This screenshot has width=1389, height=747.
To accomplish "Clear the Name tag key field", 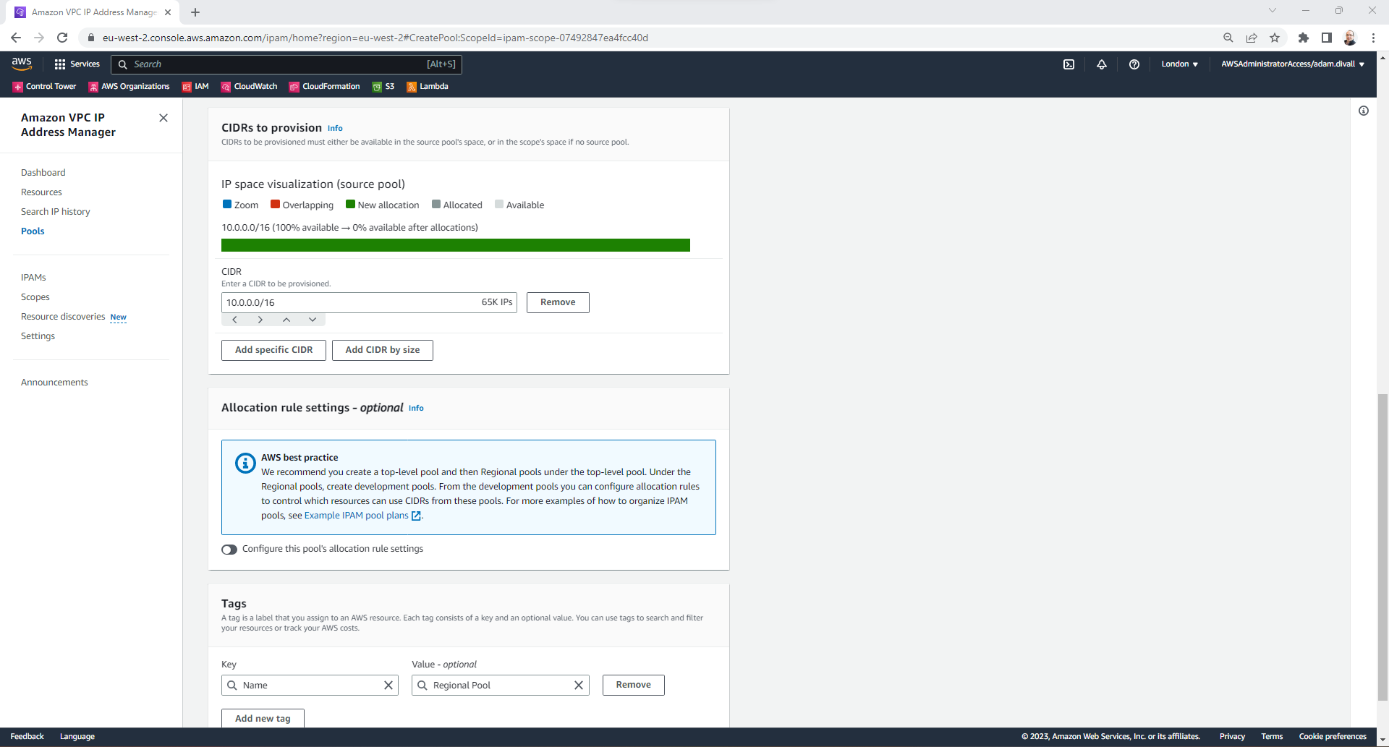I will (388, 686).
